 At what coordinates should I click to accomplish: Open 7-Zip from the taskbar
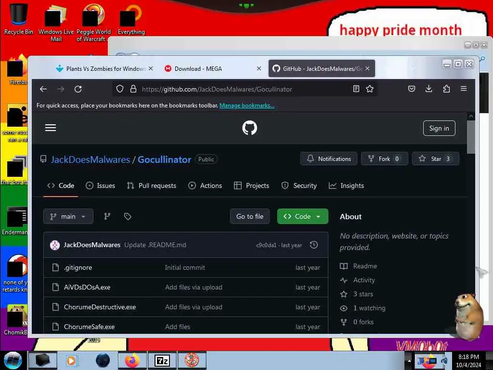[x=162, y=360]
